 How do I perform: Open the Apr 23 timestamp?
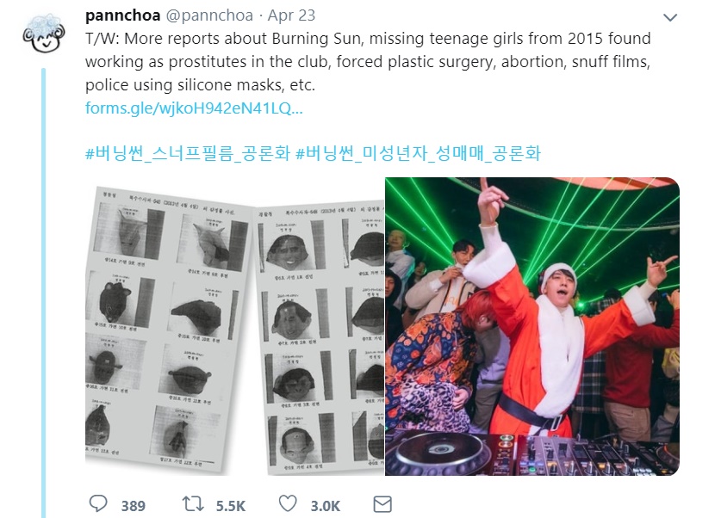click(x=291, y=15)
